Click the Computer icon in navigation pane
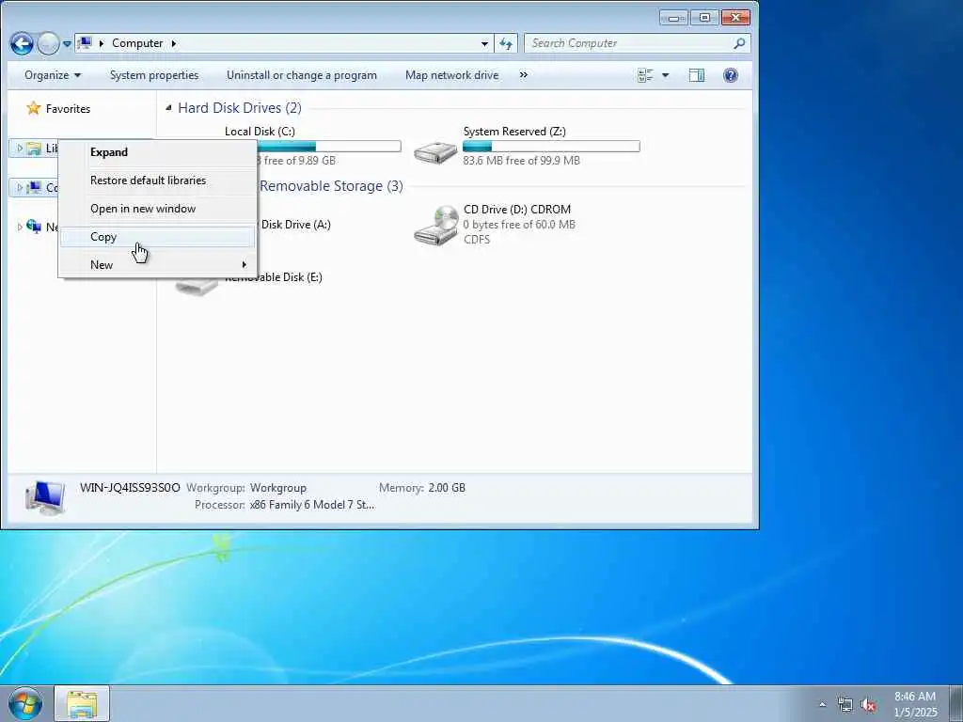Viewport: 963px width, 722px height. tap(34, 187)
